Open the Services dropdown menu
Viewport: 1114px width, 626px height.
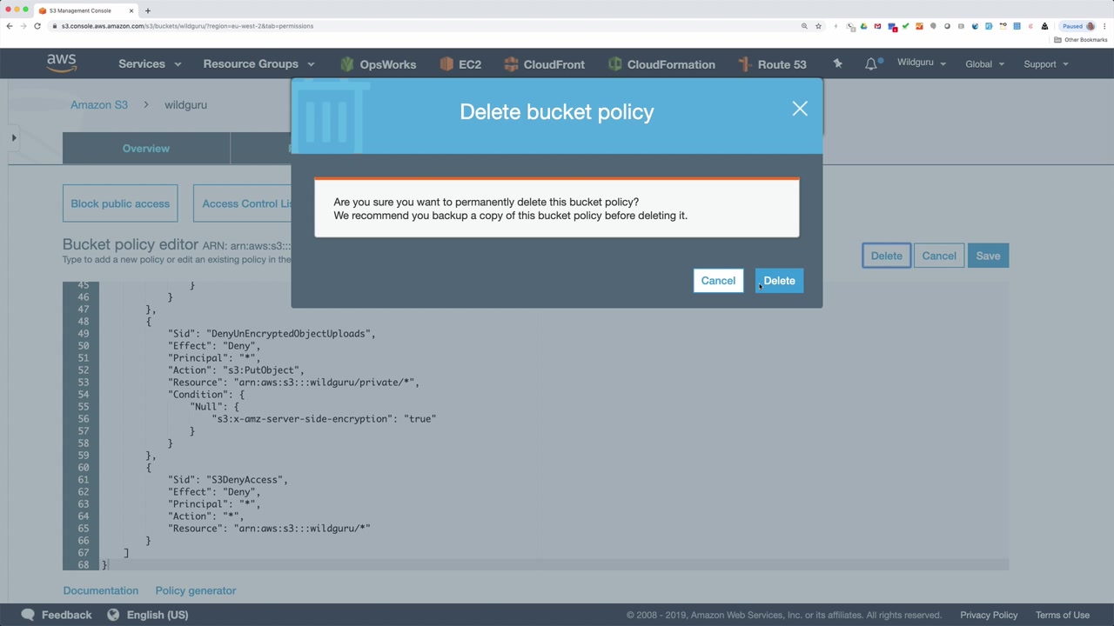point(150,64)
